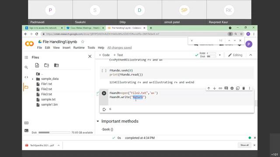Open the Runtime menu

pos(79,48)
